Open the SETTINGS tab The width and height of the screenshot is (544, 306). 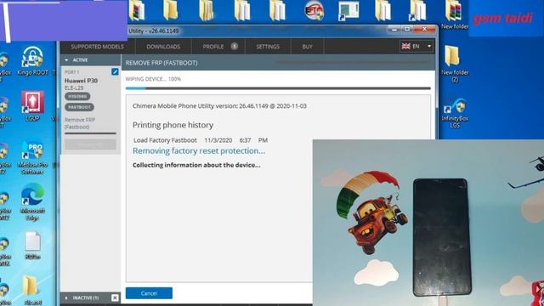(268, 47)
